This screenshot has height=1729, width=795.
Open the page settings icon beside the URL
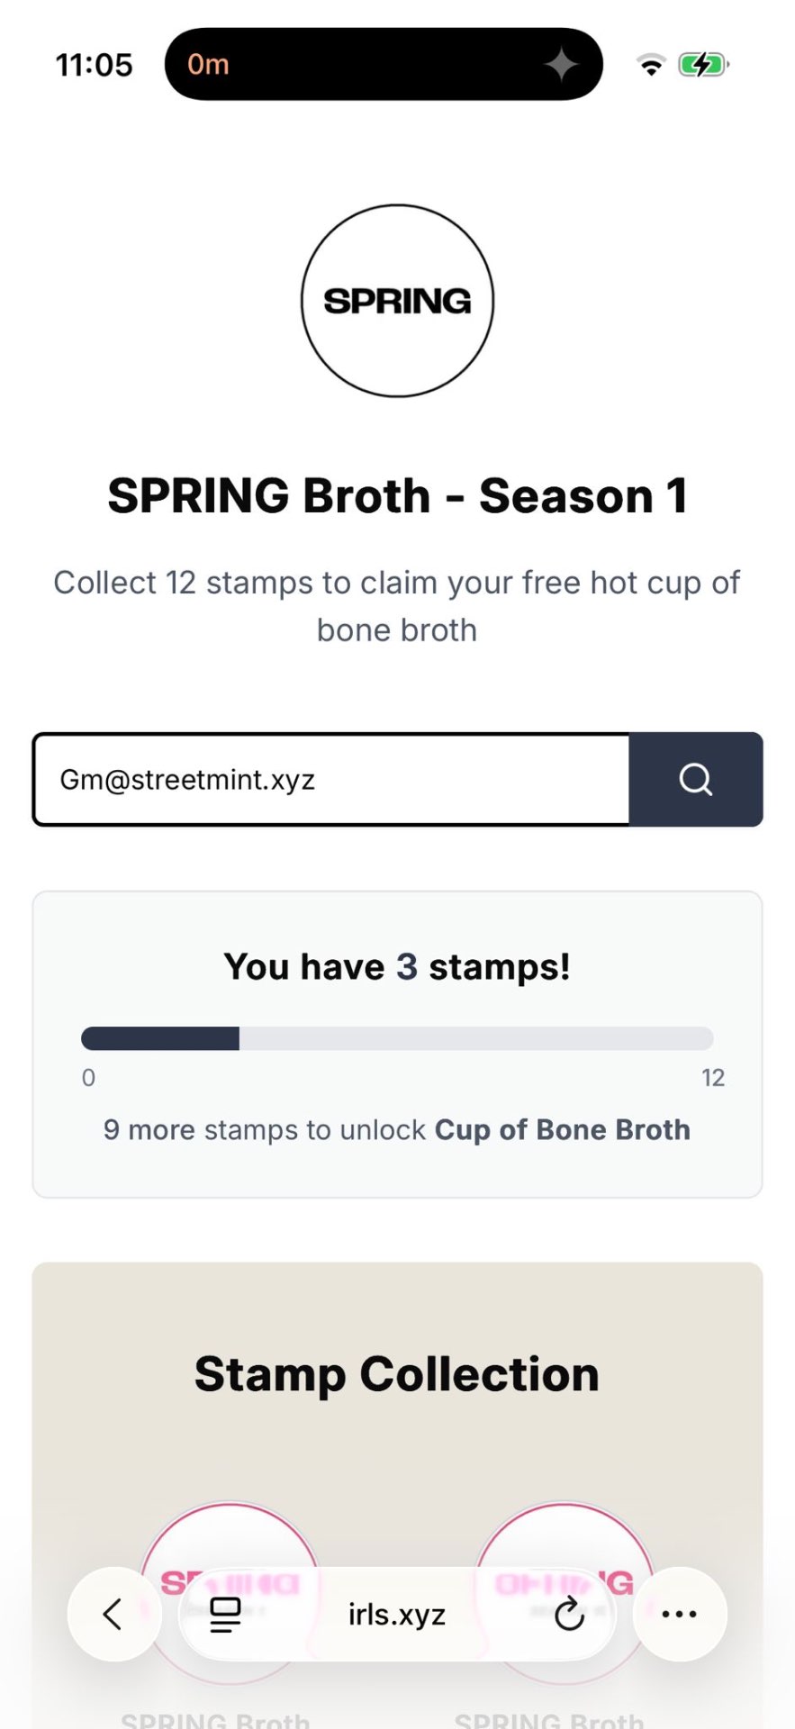[225, 1615]
